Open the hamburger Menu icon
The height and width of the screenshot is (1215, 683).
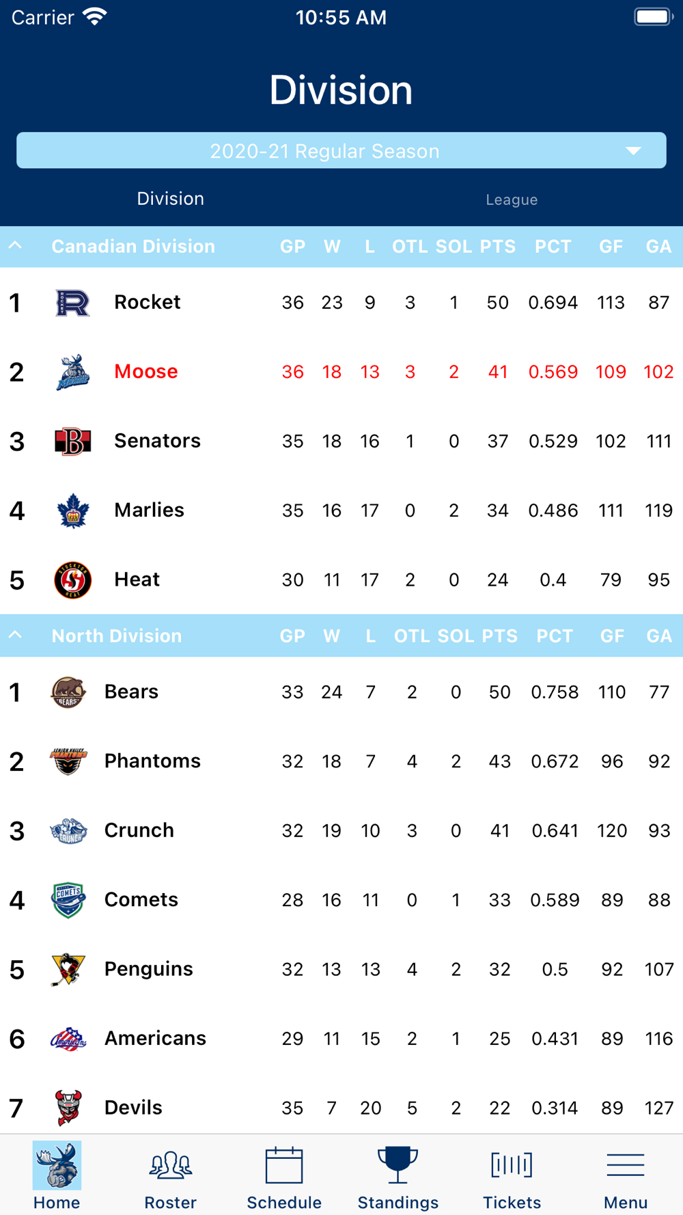625,1166
